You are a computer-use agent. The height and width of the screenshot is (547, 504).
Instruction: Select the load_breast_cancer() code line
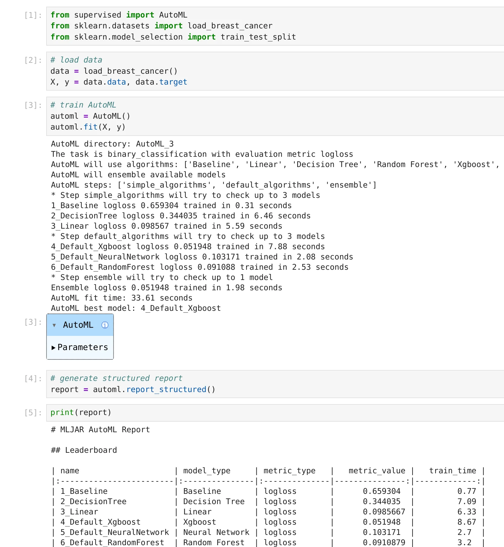click(114, 71)
